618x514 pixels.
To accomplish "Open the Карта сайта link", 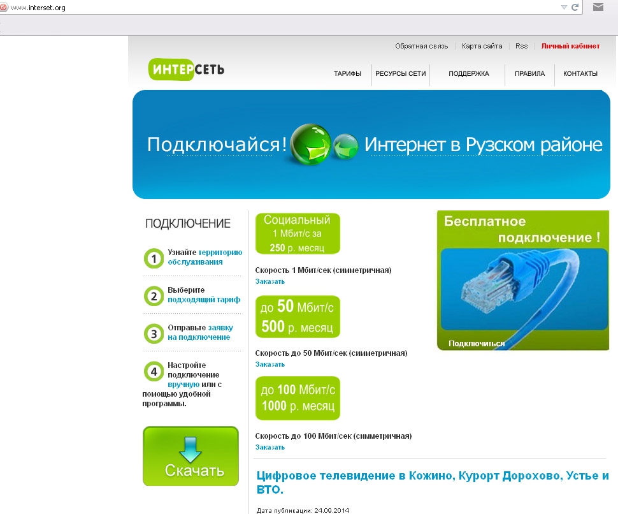I will click(x=482, y=46).
